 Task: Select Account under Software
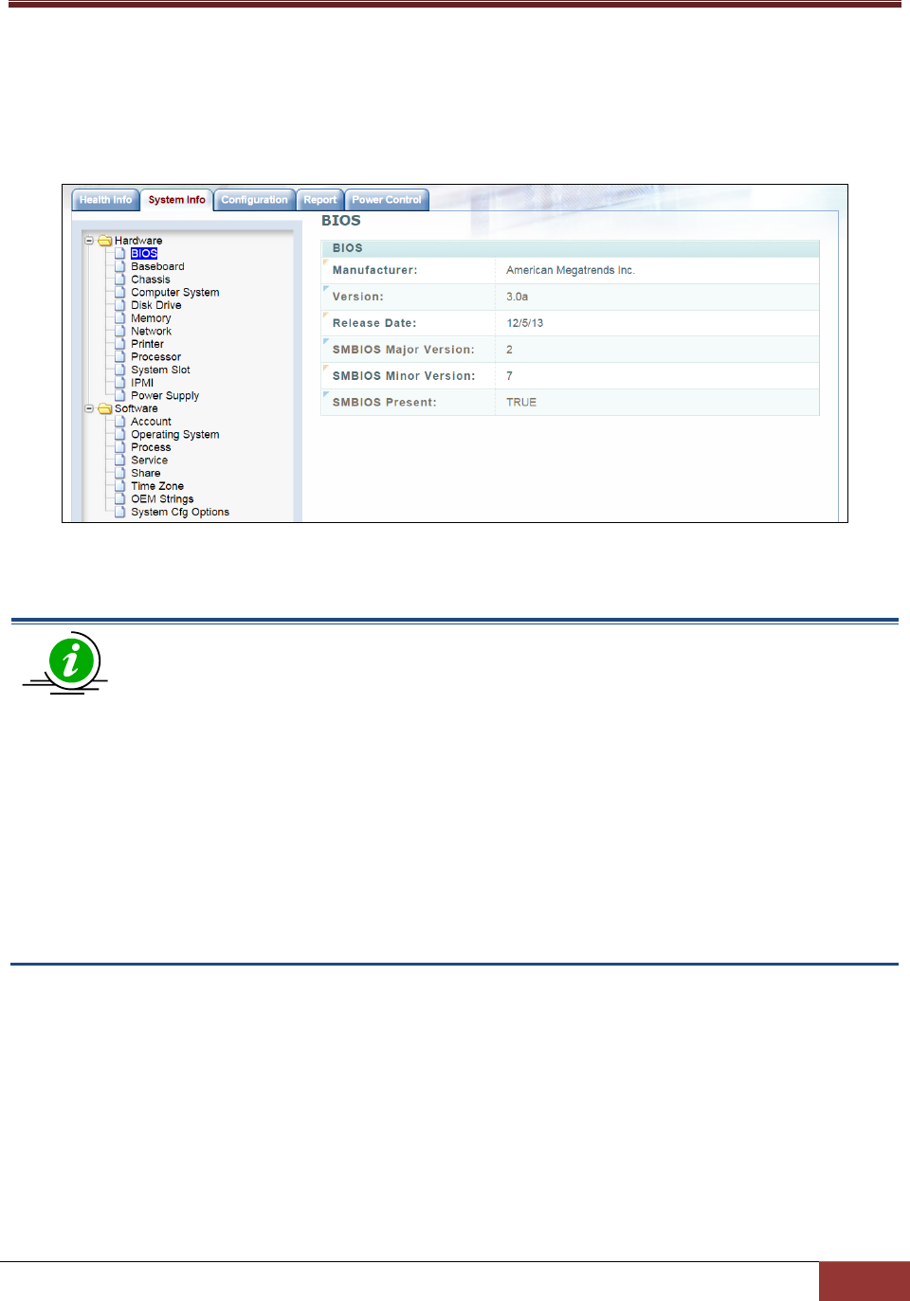click(x=152, y=422)
